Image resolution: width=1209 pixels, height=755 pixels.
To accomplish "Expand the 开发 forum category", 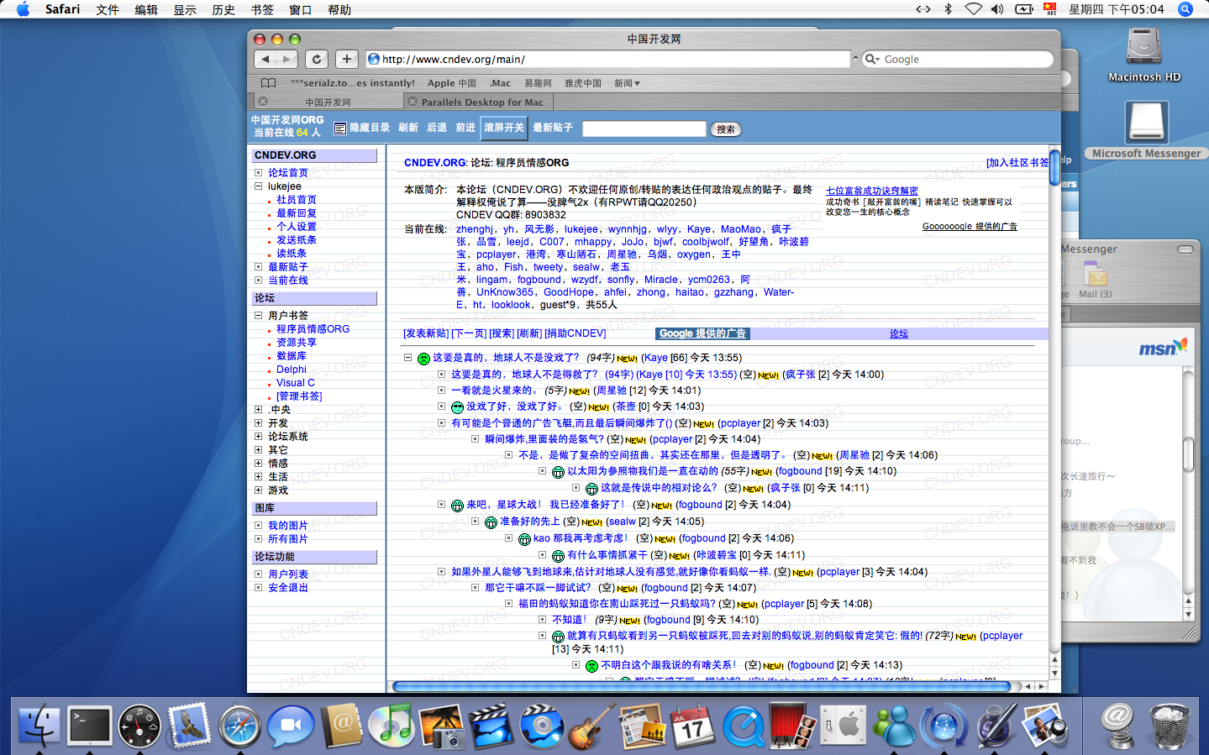I will coord(259,423).
